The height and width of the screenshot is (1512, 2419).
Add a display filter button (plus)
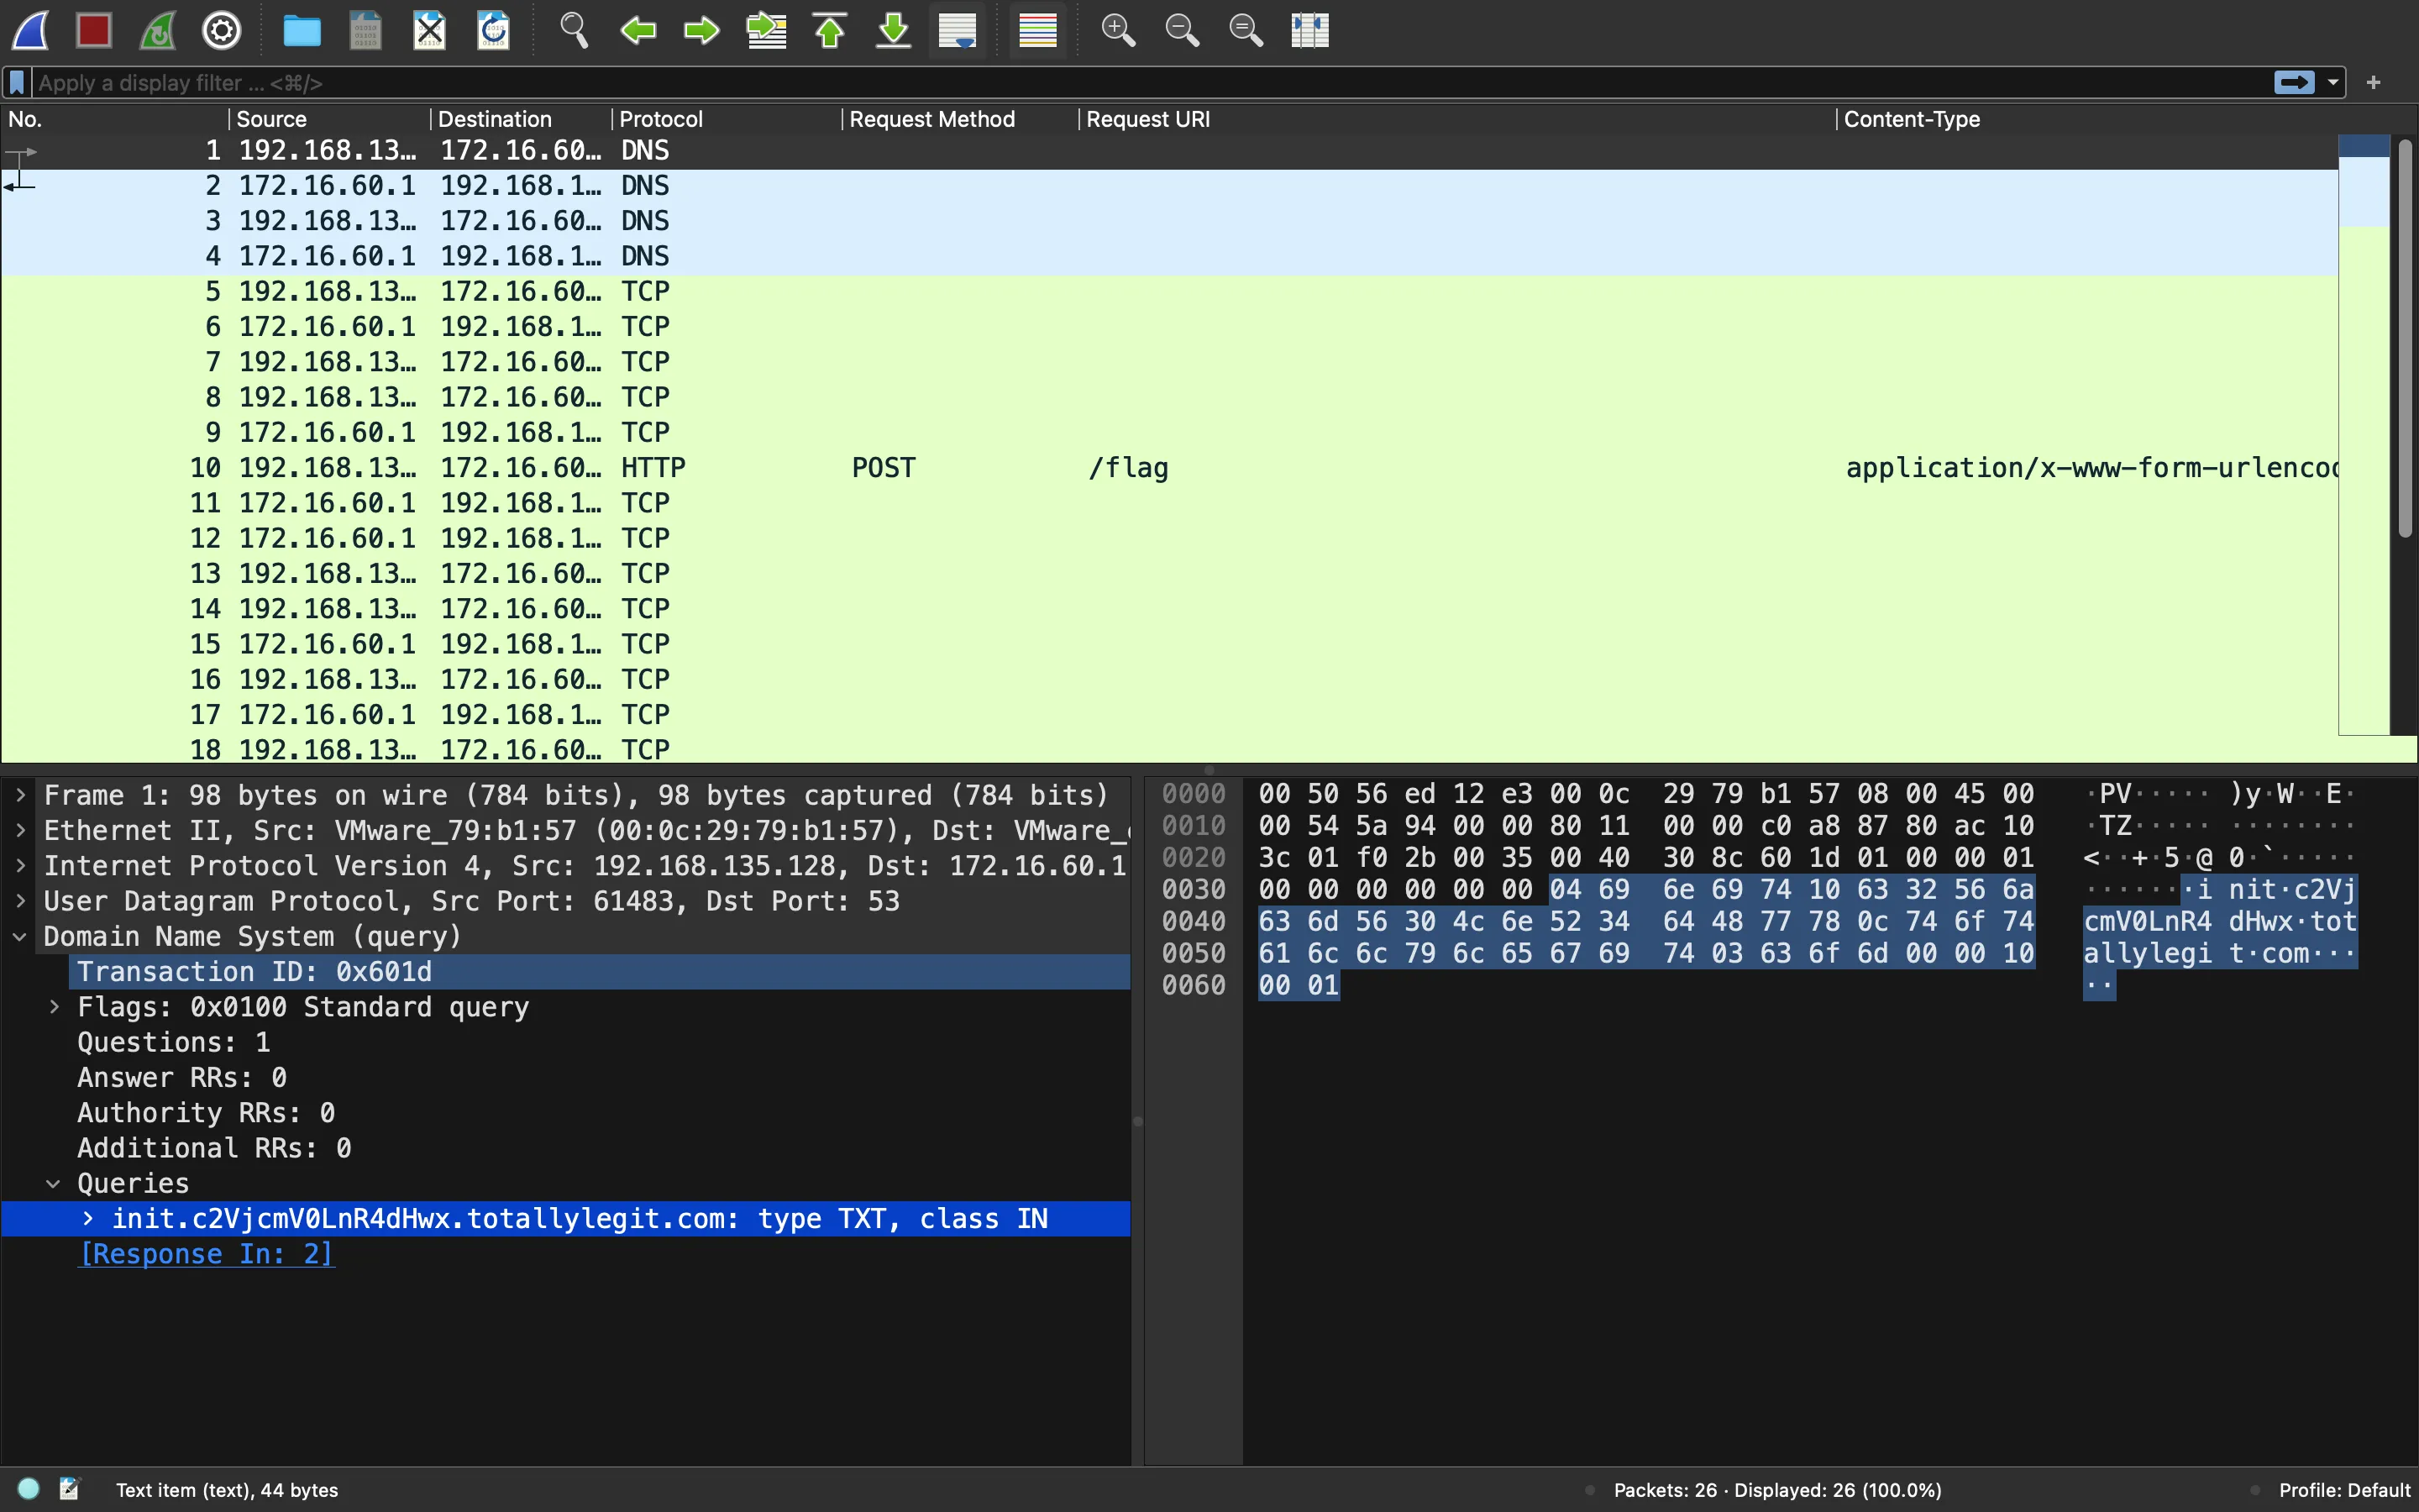(x=2374, y=82)
